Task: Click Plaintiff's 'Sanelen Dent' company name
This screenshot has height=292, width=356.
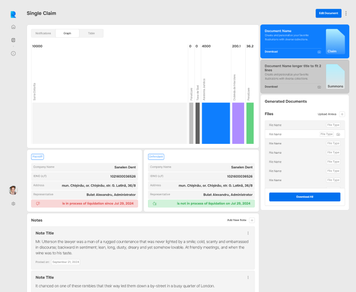Action: coord(125,167)
